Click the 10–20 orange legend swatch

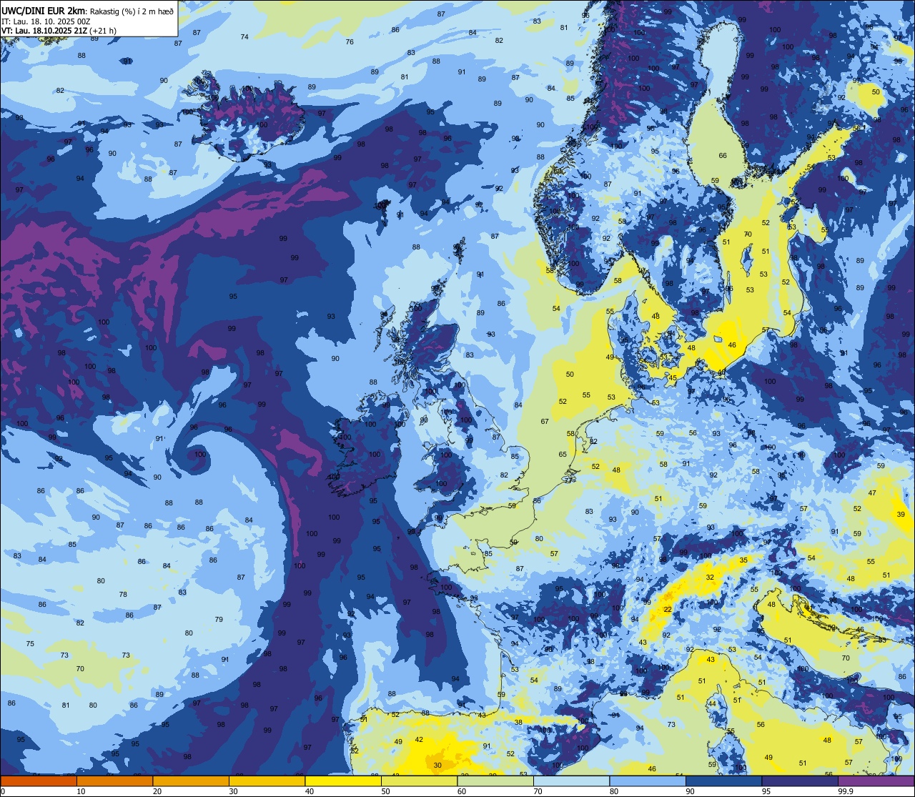pos(114,781)
